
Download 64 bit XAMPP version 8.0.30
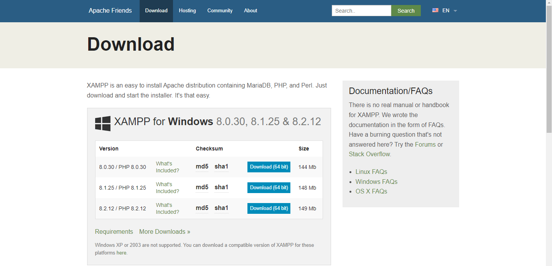point(269,167)
